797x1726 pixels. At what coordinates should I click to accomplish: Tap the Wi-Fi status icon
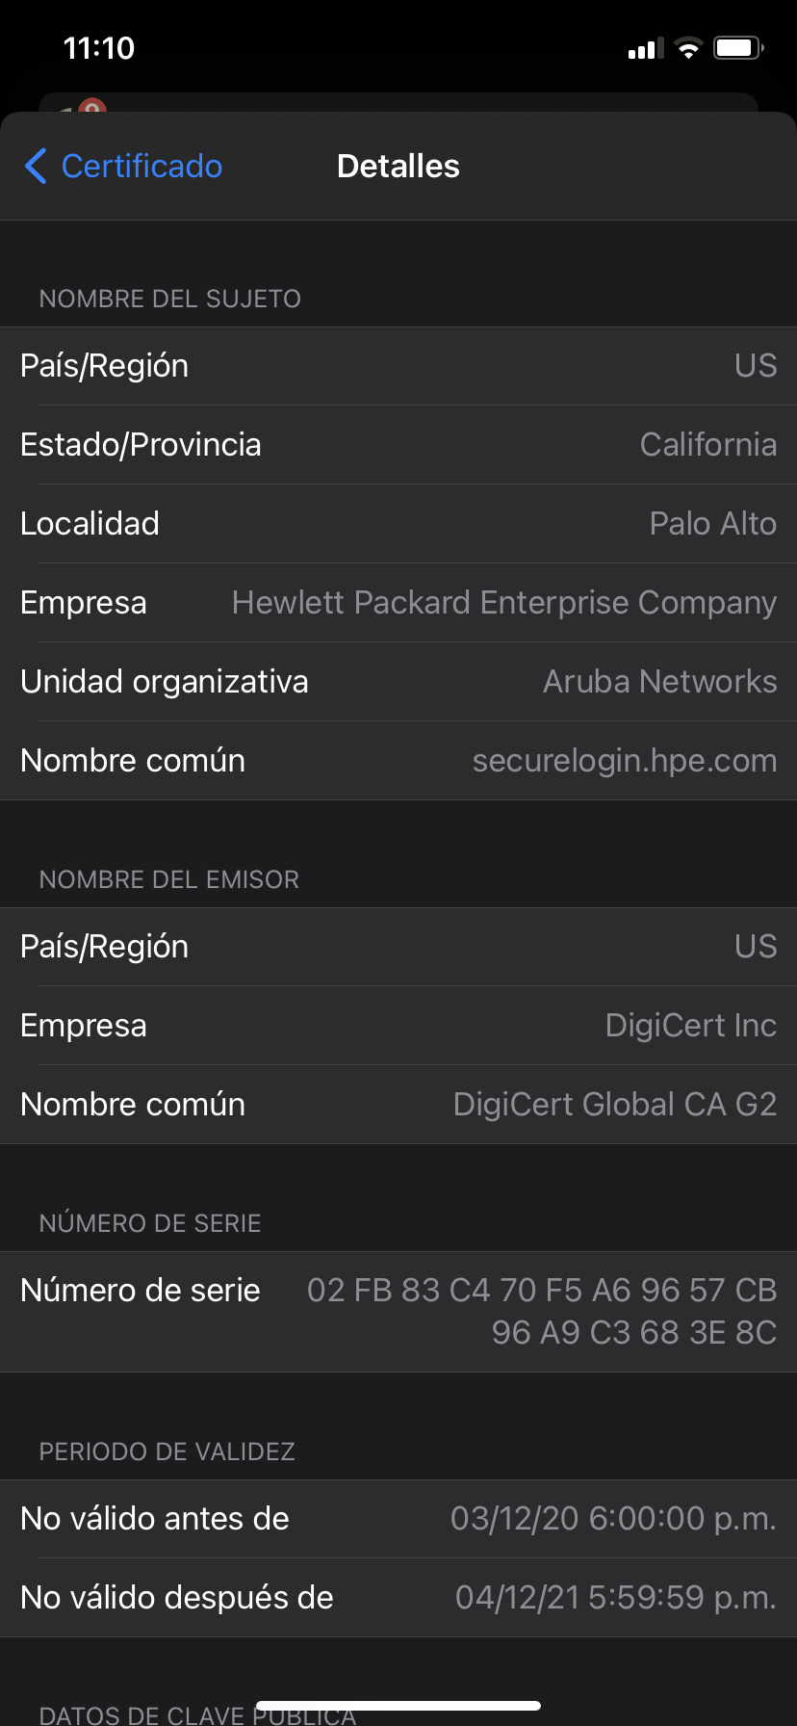pyautogui.click(x=688, y=48)
